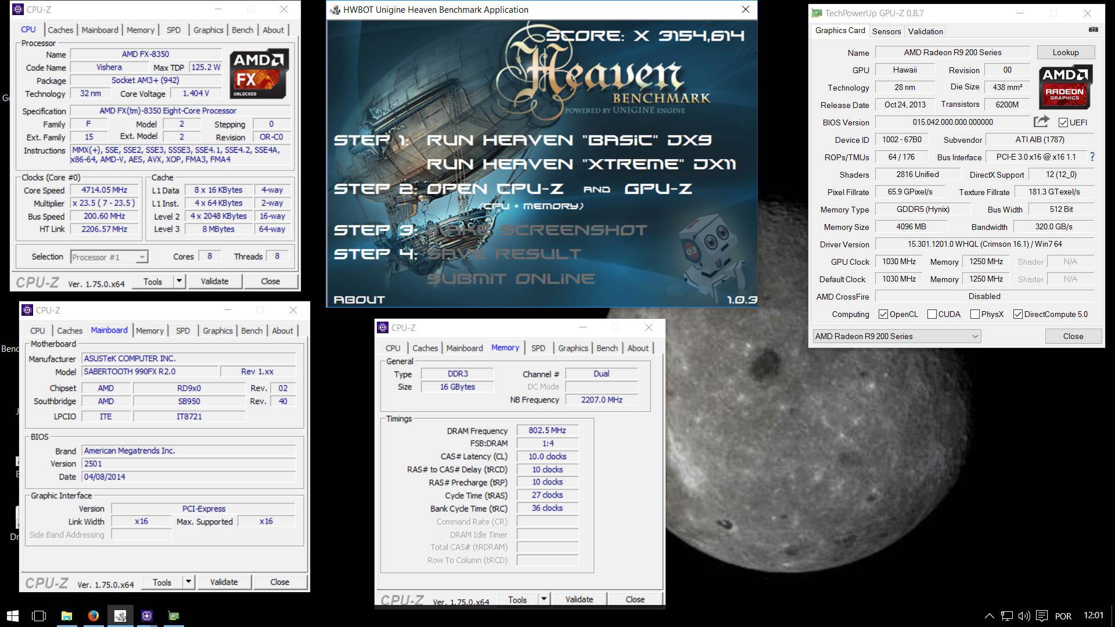Open the AMD Radeon R9 200 Series dropdown
Viewport: 1115px width, 627px height.
click(x=897, y=336)
